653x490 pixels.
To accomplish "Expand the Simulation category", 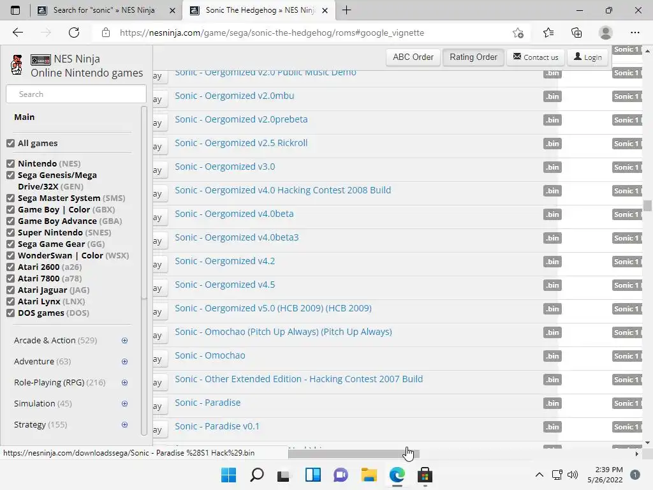I will pyautogui.click(x=124, y=403).
